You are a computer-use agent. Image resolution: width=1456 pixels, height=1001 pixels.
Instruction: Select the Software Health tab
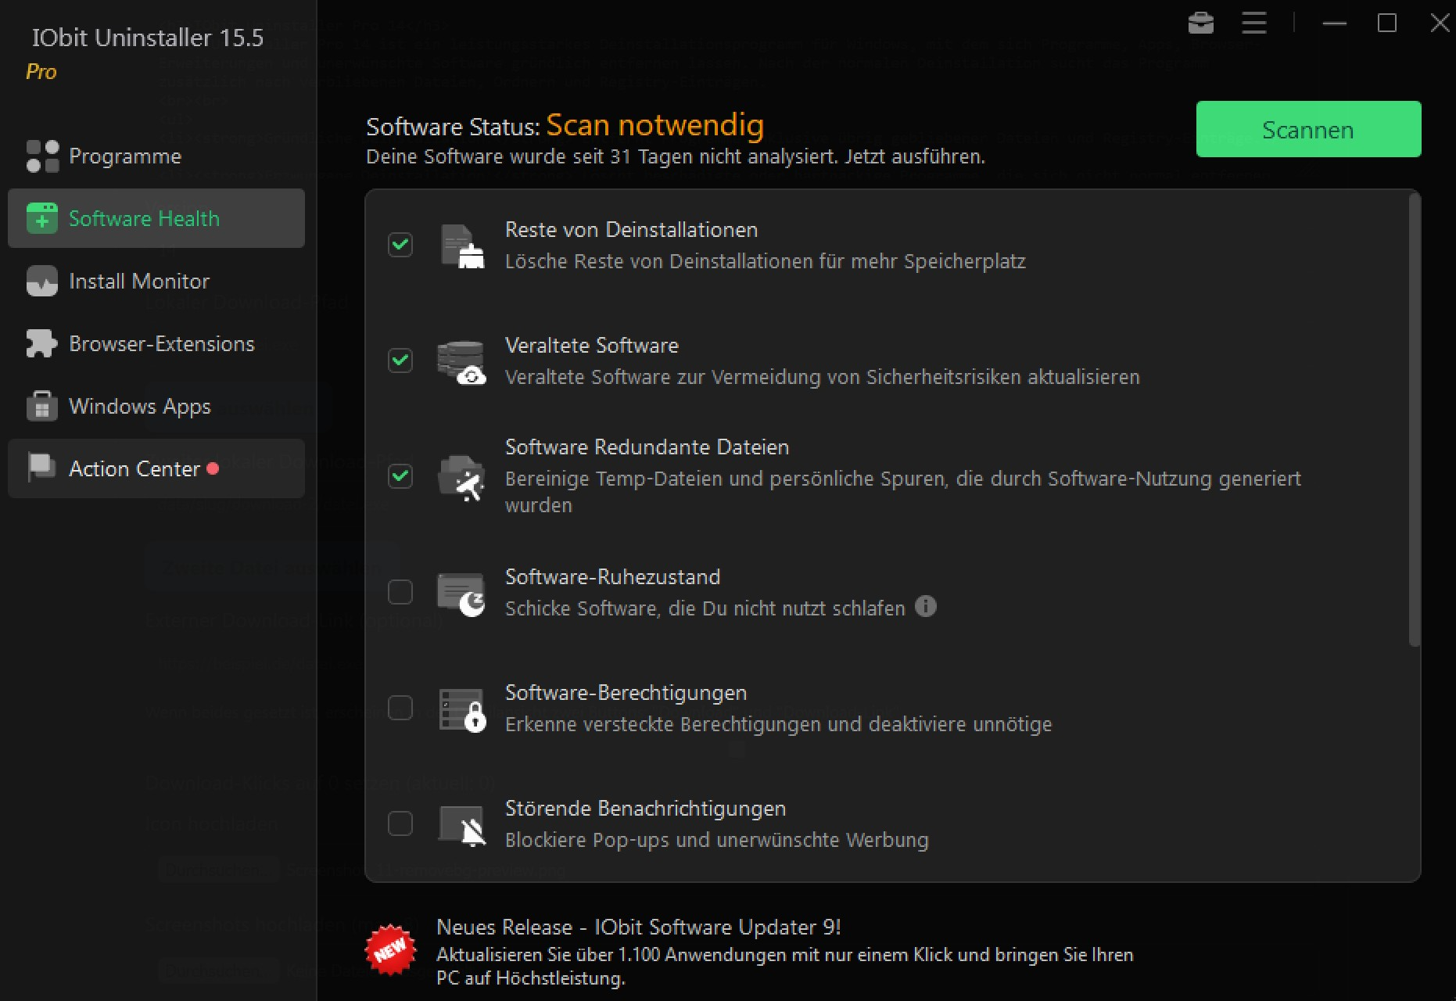coord(156,218)
